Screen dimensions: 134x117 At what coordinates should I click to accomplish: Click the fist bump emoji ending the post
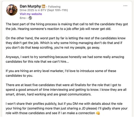pos(98,113)
